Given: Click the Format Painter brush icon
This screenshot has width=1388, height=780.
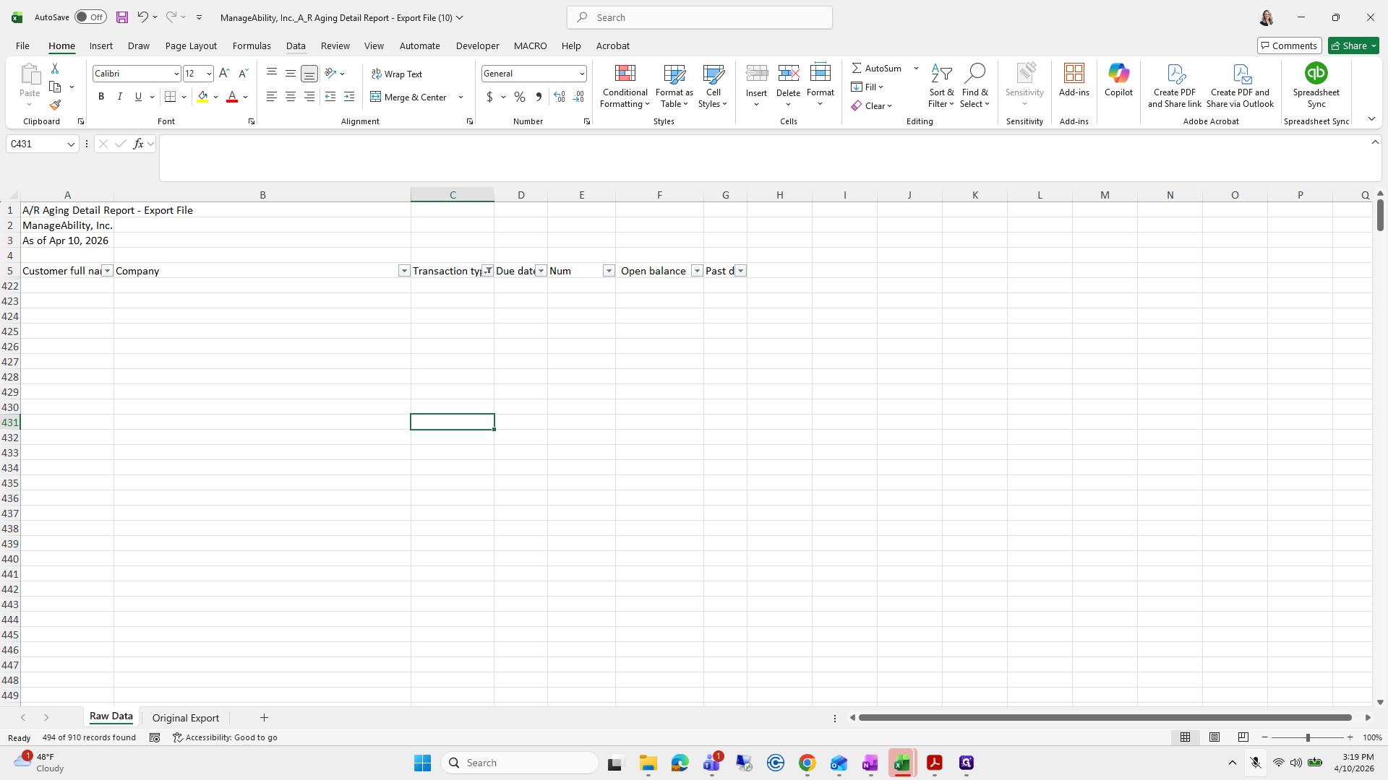Looking at the screenshot, I should (55, 105).
